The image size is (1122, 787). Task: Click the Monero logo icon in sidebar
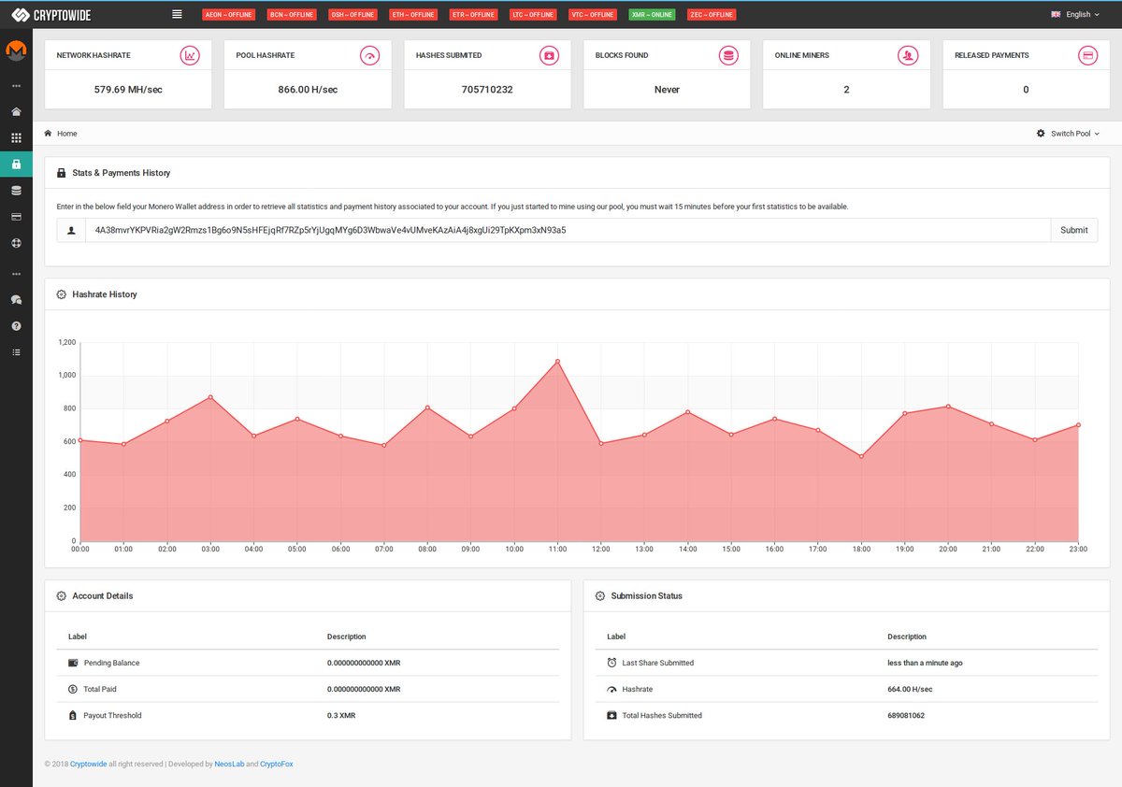pos(16,50)
